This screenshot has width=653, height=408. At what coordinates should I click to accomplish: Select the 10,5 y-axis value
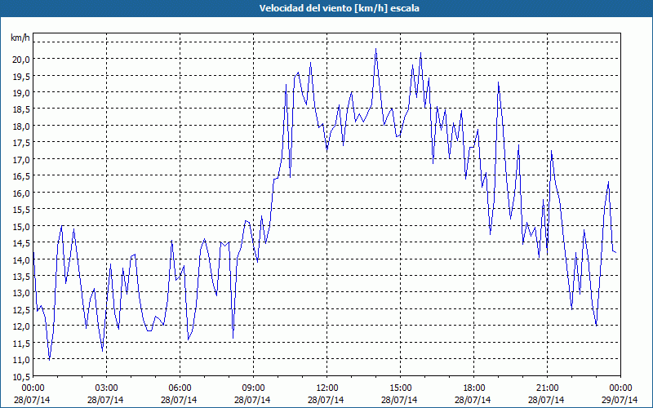coord(21,376)
